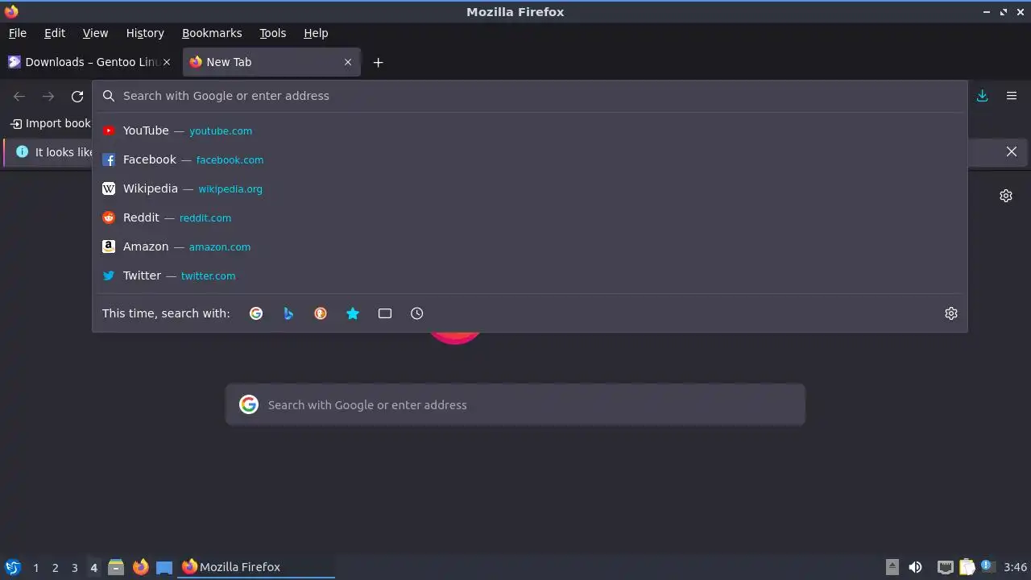Open the new tab page personalize gear
The image size is (1031, 580).
click(1006, 196)
